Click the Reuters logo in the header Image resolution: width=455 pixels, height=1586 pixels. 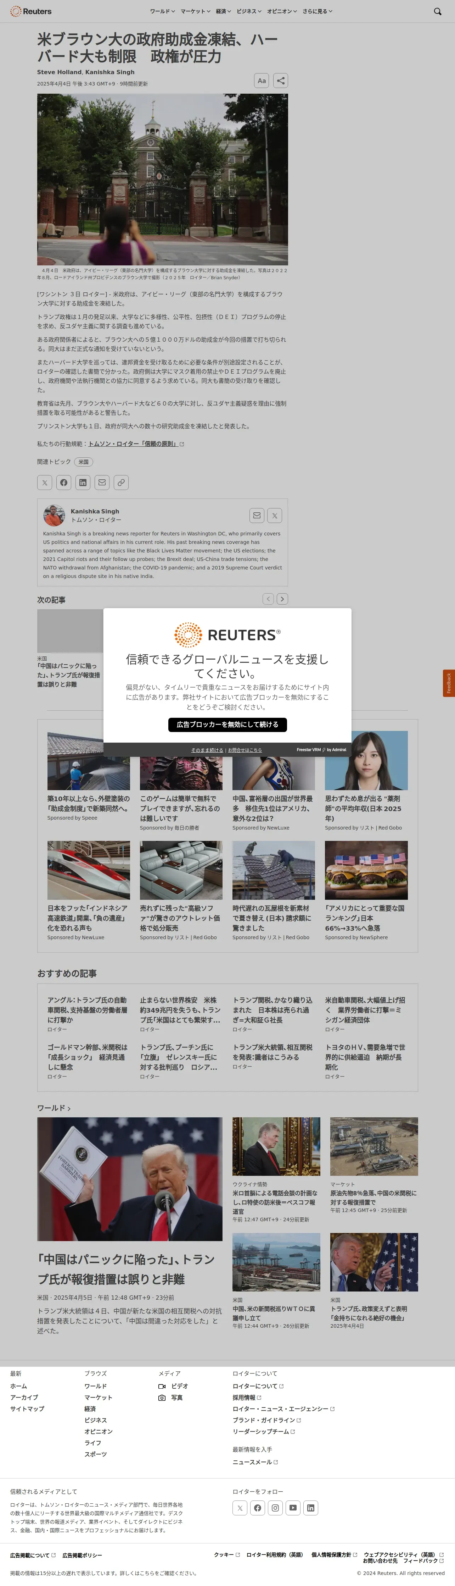31,11
